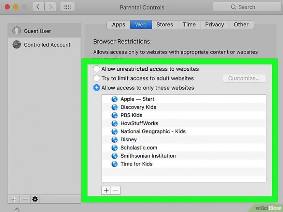Viewport: 283px width, 212px height.
Task: Click globe icon next to Disney
Action: pos(114,139)
